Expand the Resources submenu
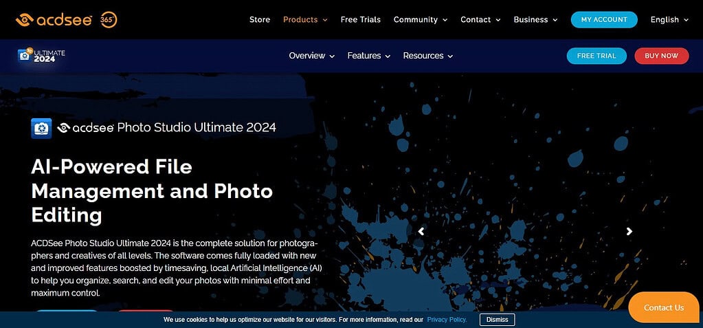Screen dimensions: 703x328 (427, 56)
